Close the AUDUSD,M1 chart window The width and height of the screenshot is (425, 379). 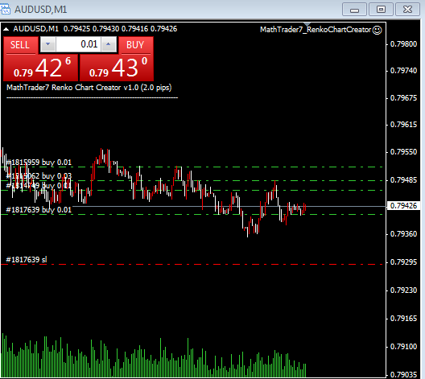coord(407,10)
